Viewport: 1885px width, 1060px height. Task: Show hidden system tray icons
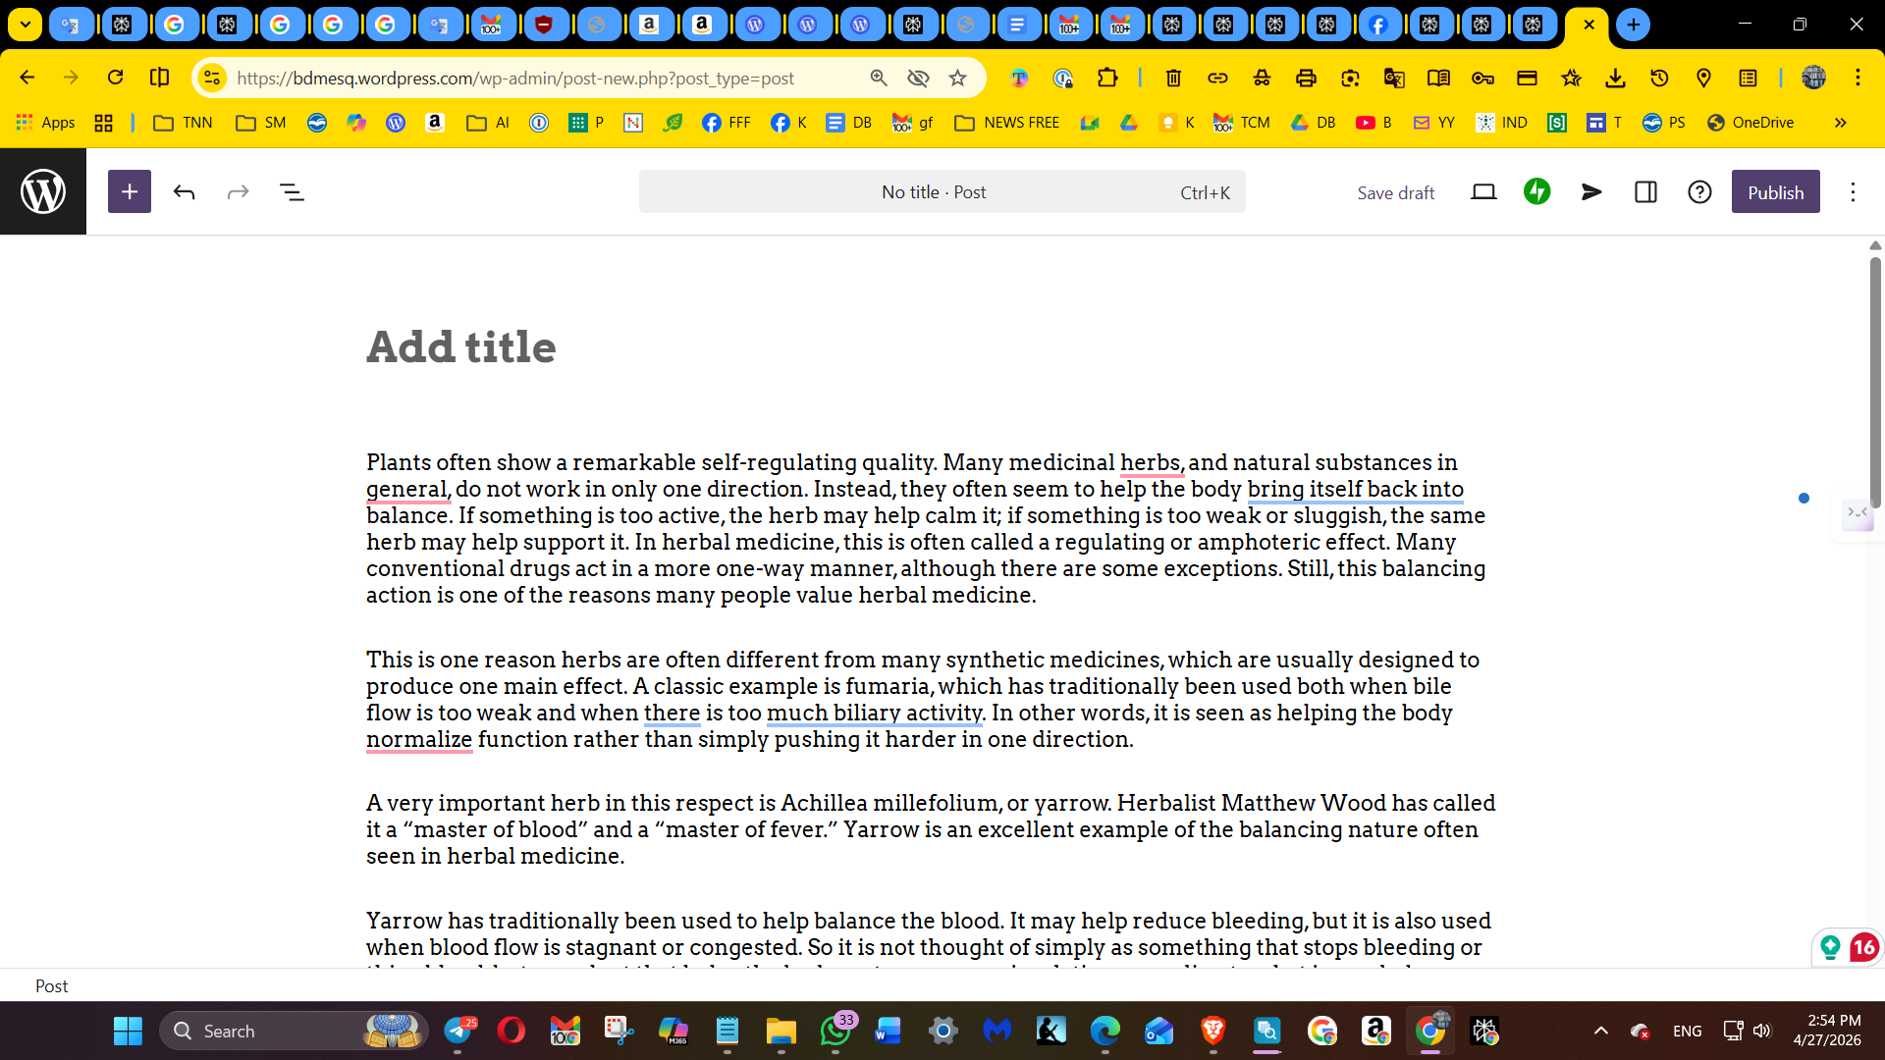tap(1600, 1031)
